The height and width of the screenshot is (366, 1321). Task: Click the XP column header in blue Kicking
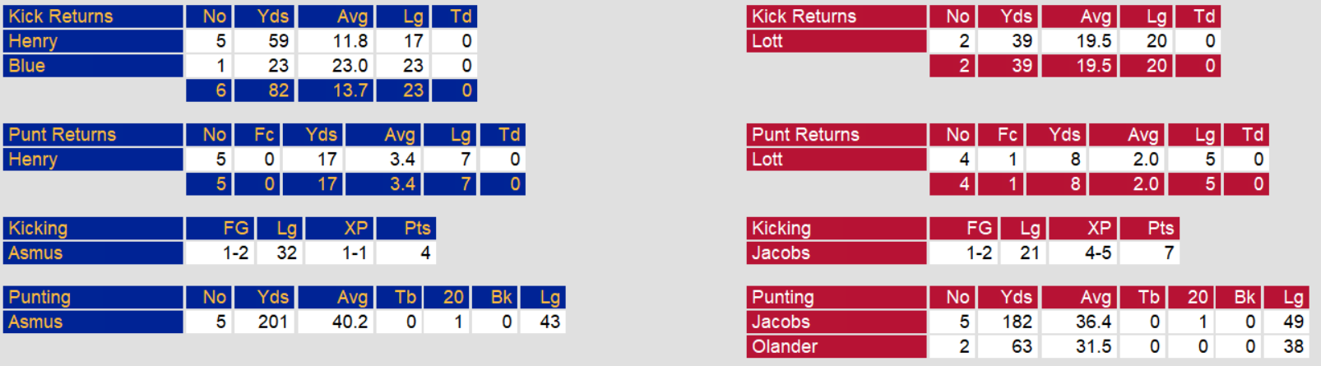[356, 229]
